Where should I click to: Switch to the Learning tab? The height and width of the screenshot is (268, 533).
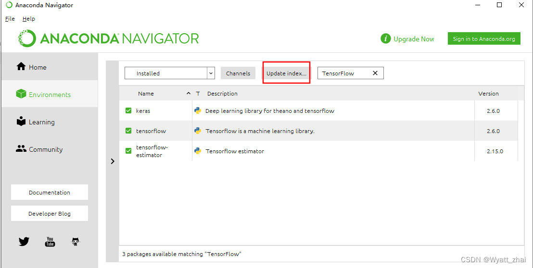50,122
